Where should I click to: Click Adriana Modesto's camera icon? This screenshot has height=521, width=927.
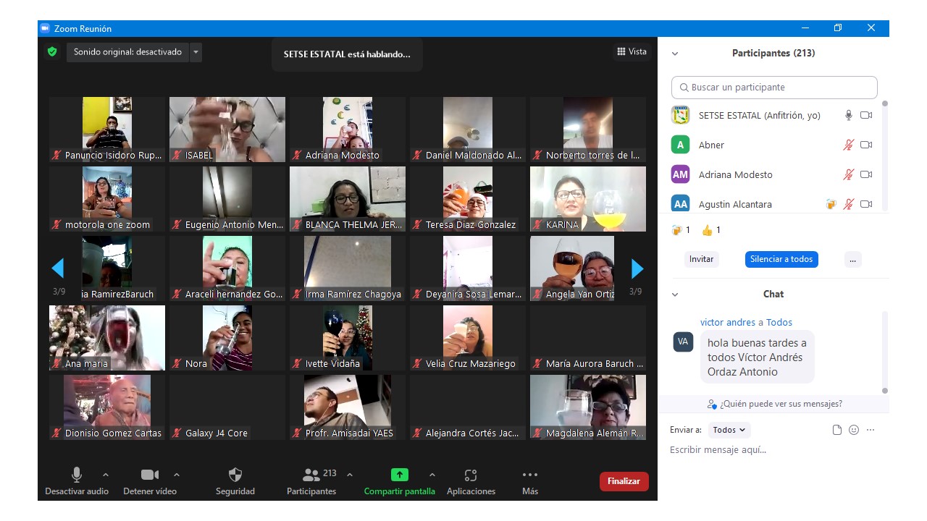[866, 174]
